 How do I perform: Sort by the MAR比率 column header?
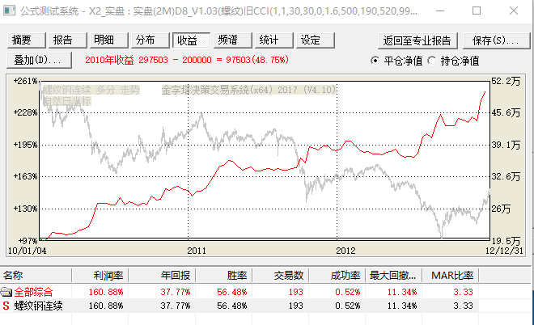point(450,276)
